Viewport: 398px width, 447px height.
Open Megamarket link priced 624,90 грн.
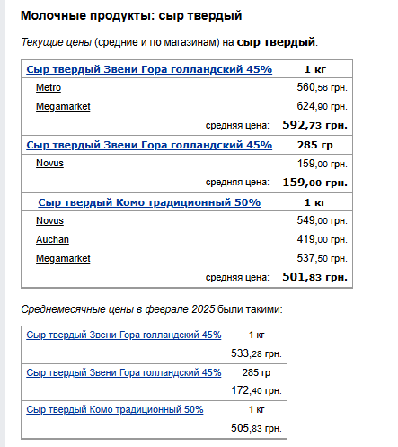[63, 106]
